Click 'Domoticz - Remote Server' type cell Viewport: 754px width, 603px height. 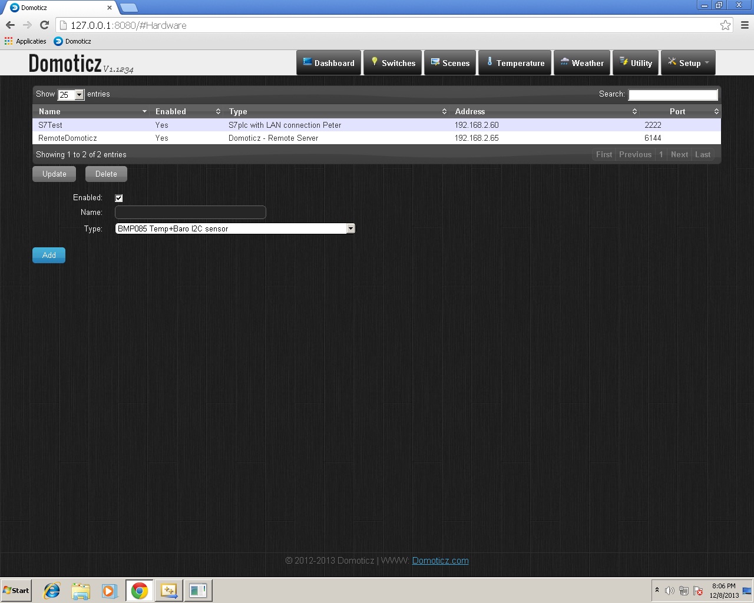[273, 138]
